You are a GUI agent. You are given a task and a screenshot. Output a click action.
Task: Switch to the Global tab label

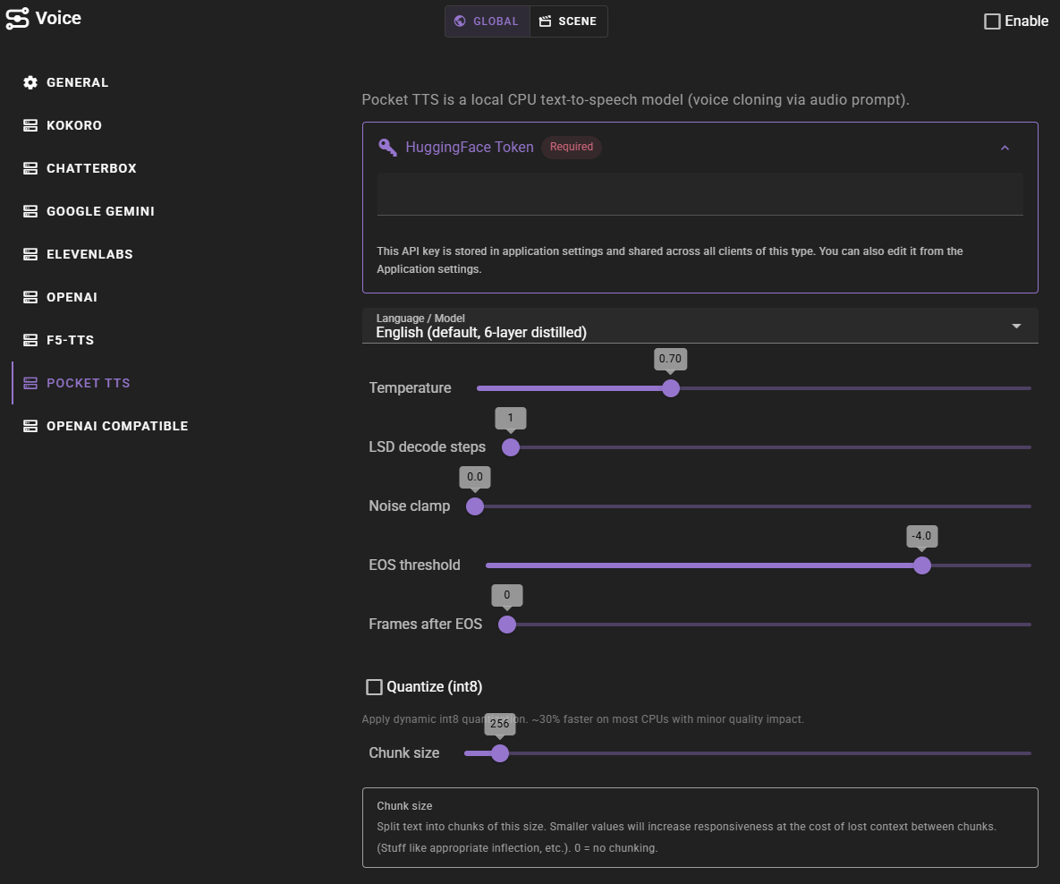(496, 21)
